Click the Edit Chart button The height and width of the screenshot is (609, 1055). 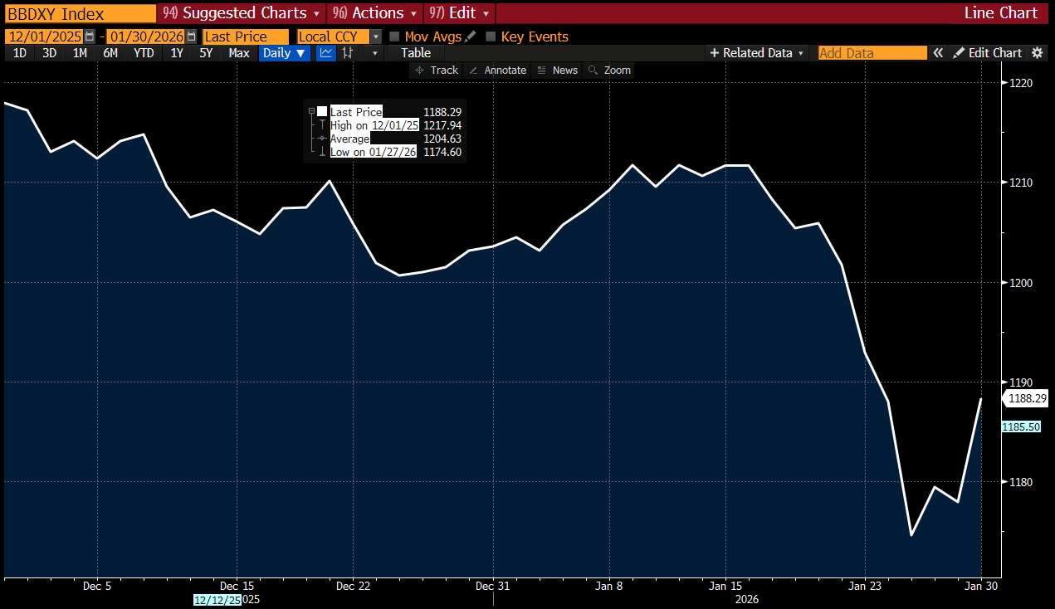pos(987,53)
